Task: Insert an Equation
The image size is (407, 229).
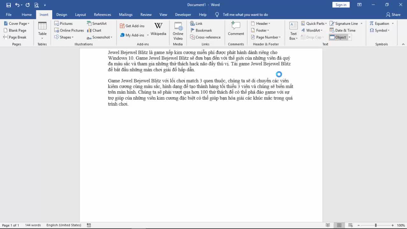Action: coord(379,24)
